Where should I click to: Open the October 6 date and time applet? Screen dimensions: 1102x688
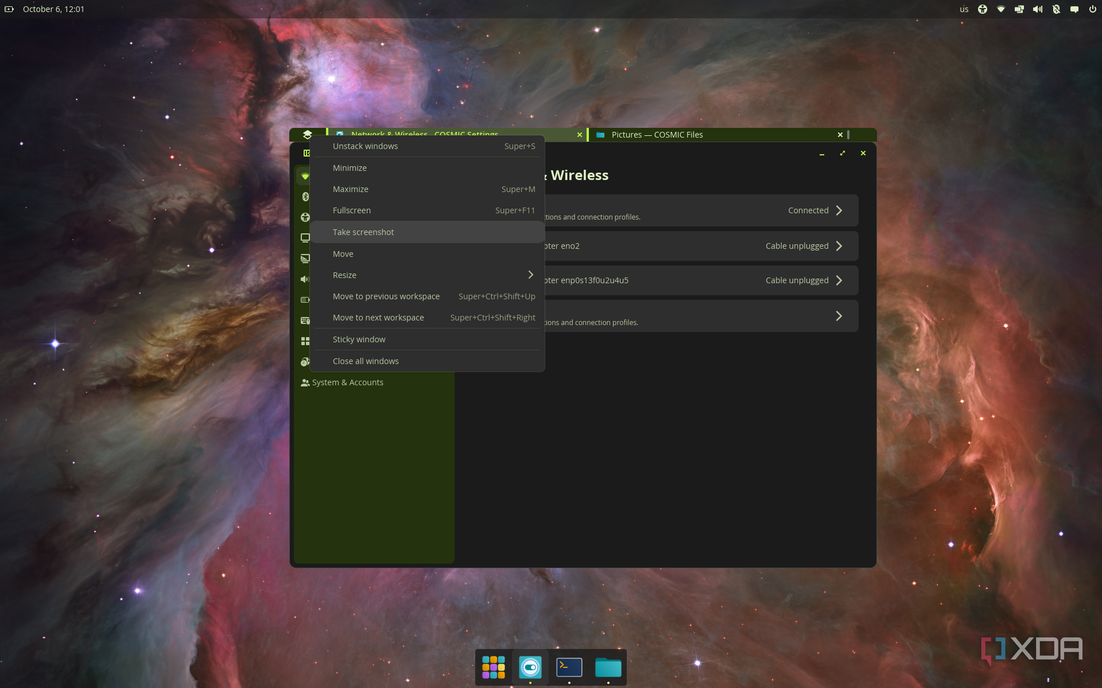[x=53, y=9]
